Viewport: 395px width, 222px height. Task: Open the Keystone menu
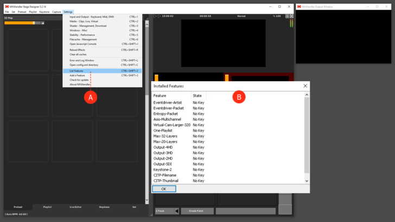pos(44,12)
